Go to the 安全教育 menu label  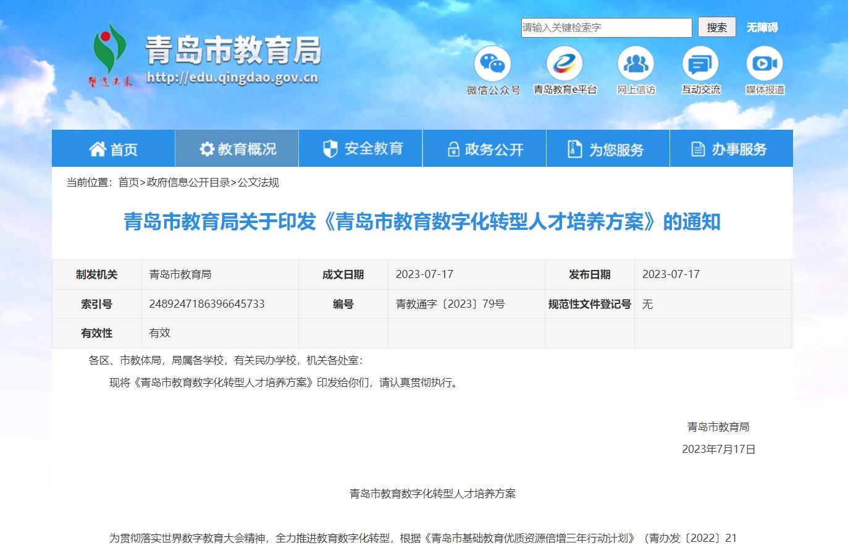tap(374, 149)
